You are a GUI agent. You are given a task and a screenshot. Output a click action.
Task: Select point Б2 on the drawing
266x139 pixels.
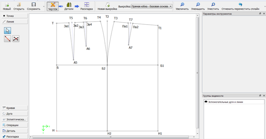point(107,65)
